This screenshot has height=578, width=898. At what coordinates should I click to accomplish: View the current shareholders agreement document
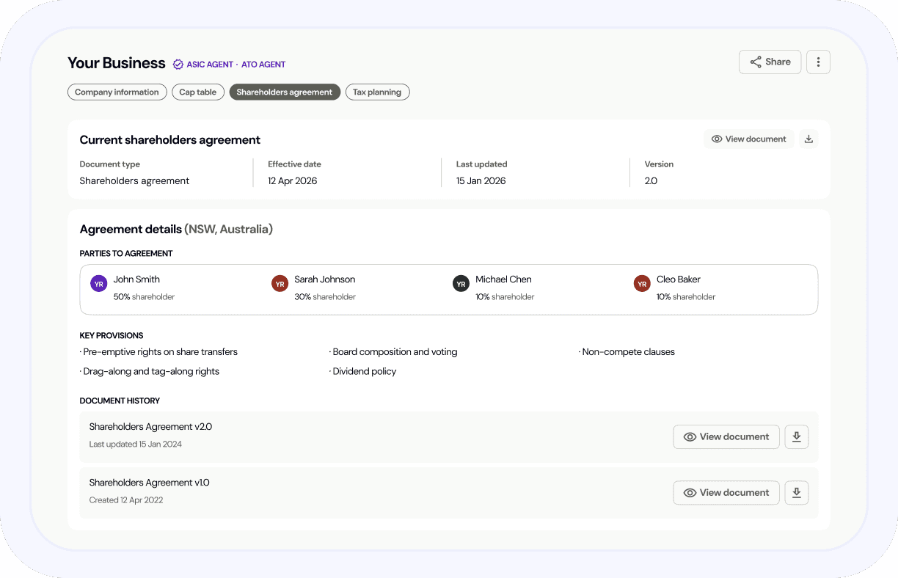748,139
